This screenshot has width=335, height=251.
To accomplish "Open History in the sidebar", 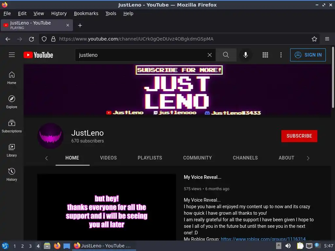I will click(12, 175).
